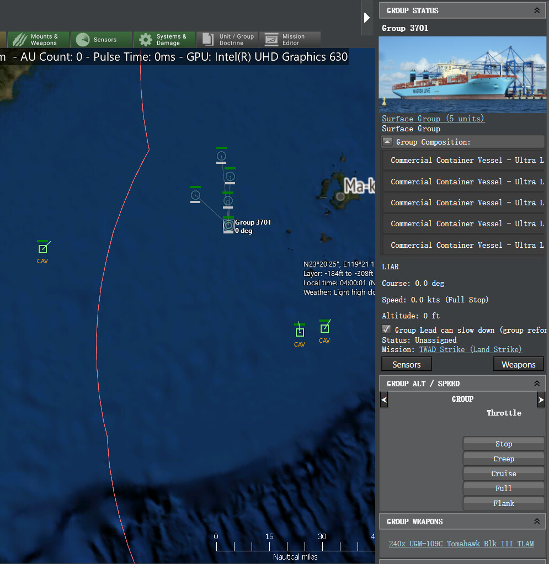Set throttle to Stop
549x564 pixels.
(x=504, y=444)
